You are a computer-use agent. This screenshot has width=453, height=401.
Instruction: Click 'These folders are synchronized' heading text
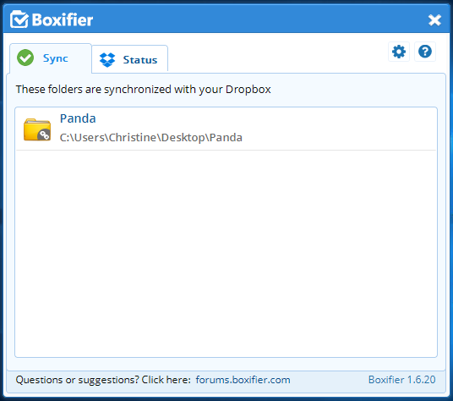tap(144, 90)
